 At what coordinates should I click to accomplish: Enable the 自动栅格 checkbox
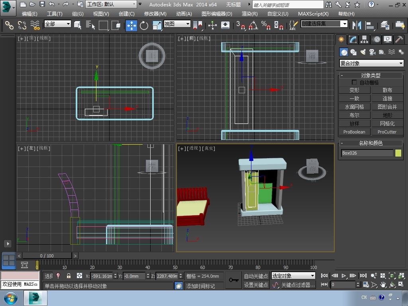coord(354,82)
